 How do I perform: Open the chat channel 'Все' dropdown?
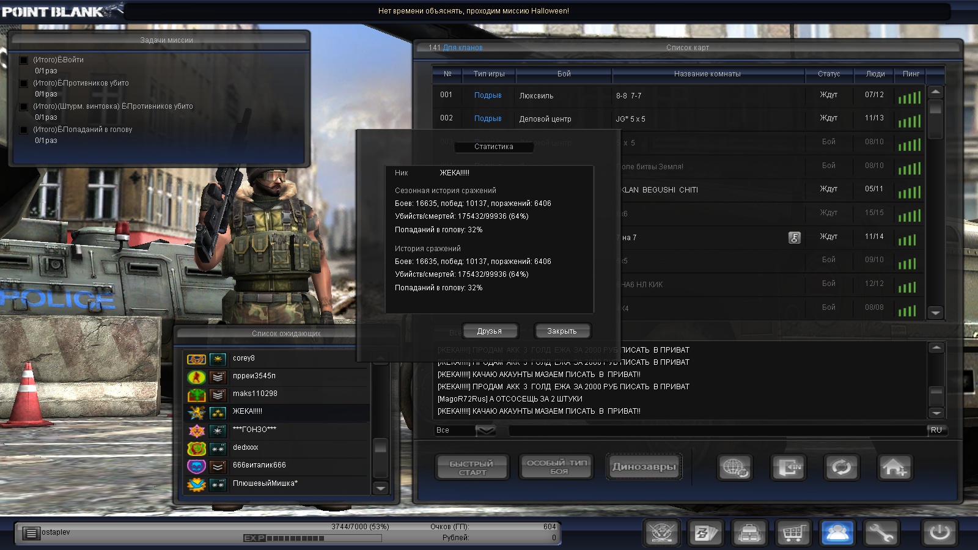tap(486, 431)
